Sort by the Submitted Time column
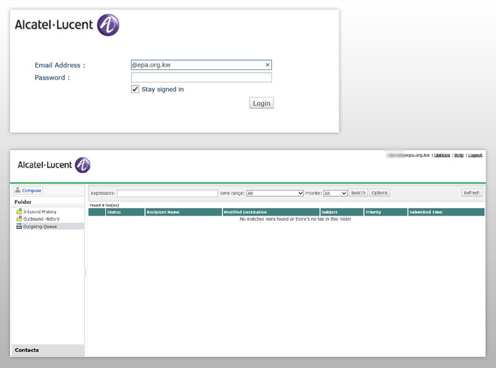 (446, 212)
